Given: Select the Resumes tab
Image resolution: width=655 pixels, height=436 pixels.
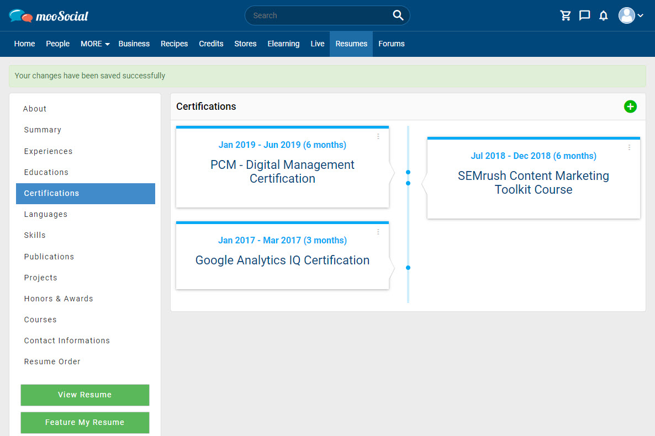Looking at the screenshot, I should click(351, 44).
